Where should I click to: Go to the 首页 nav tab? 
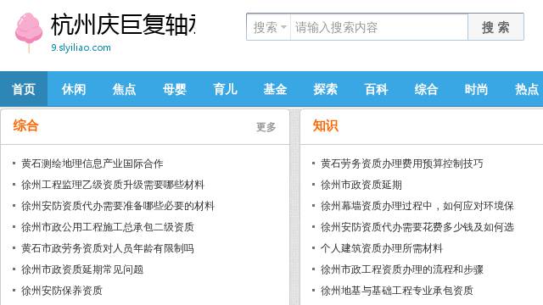point(24,89)
